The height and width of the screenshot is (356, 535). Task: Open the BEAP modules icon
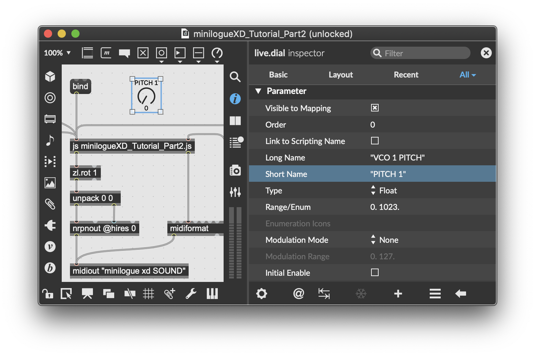point(50,268)
